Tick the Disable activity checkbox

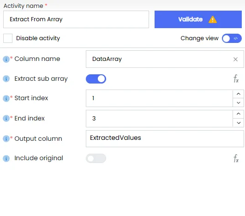point(8,38)
